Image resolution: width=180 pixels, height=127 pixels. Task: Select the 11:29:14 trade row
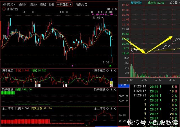pos(155,87)
